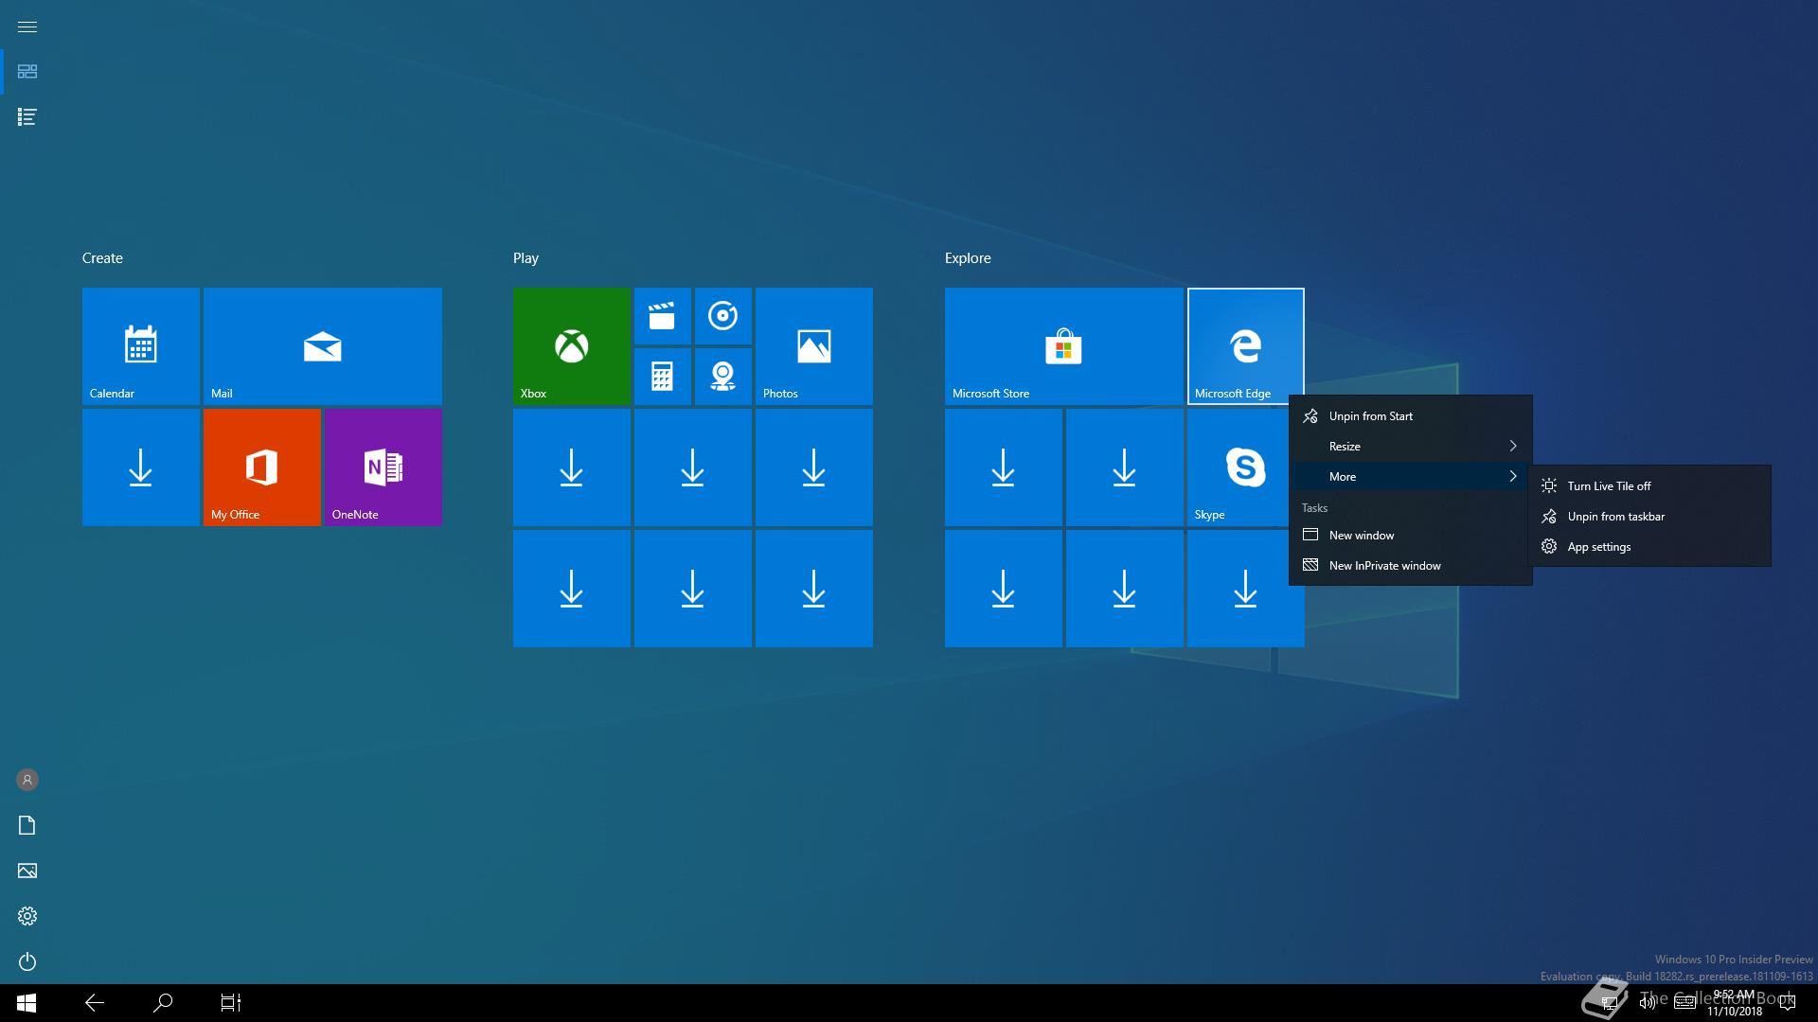Click the Microsoft Edge tile
The image size is (1818, 1022).
1246,346
